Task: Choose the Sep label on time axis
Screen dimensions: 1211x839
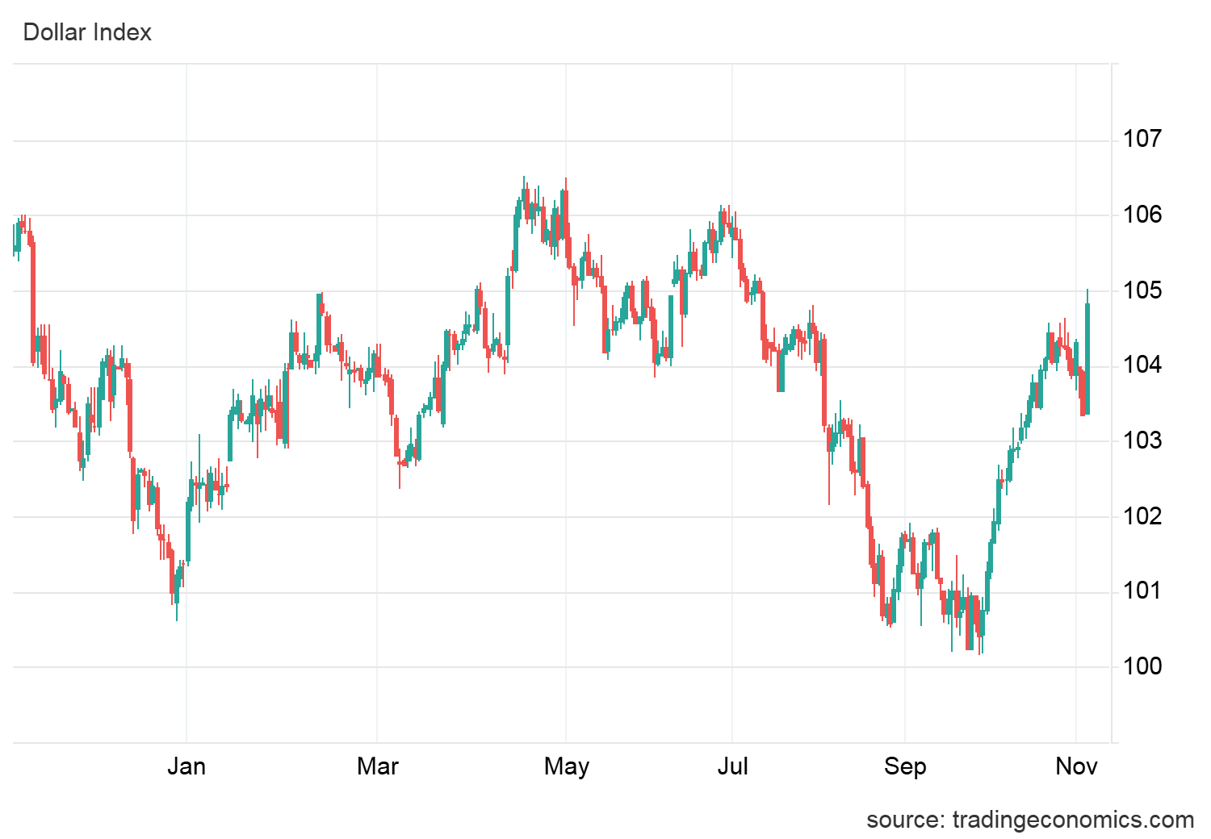Action: click(905, 766)
